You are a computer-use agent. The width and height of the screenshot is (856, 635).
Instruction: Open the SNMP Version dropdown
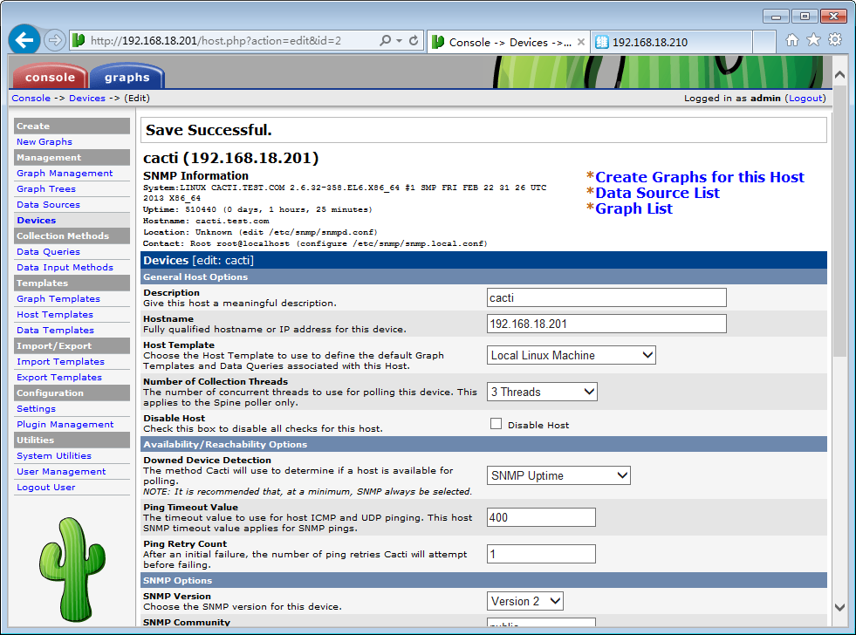click(524, 601)
